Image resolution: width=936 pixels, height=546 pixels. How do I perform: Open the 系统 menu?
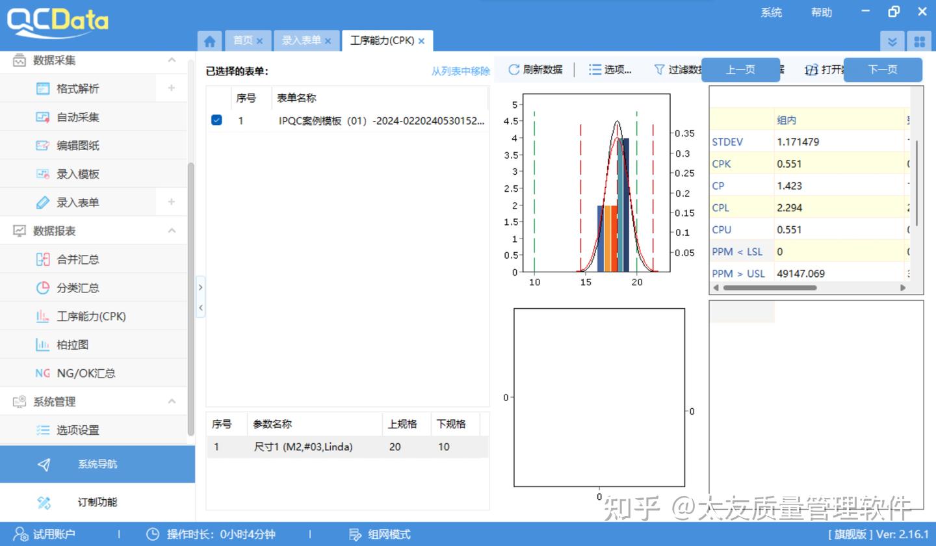(x=772, y=12)
